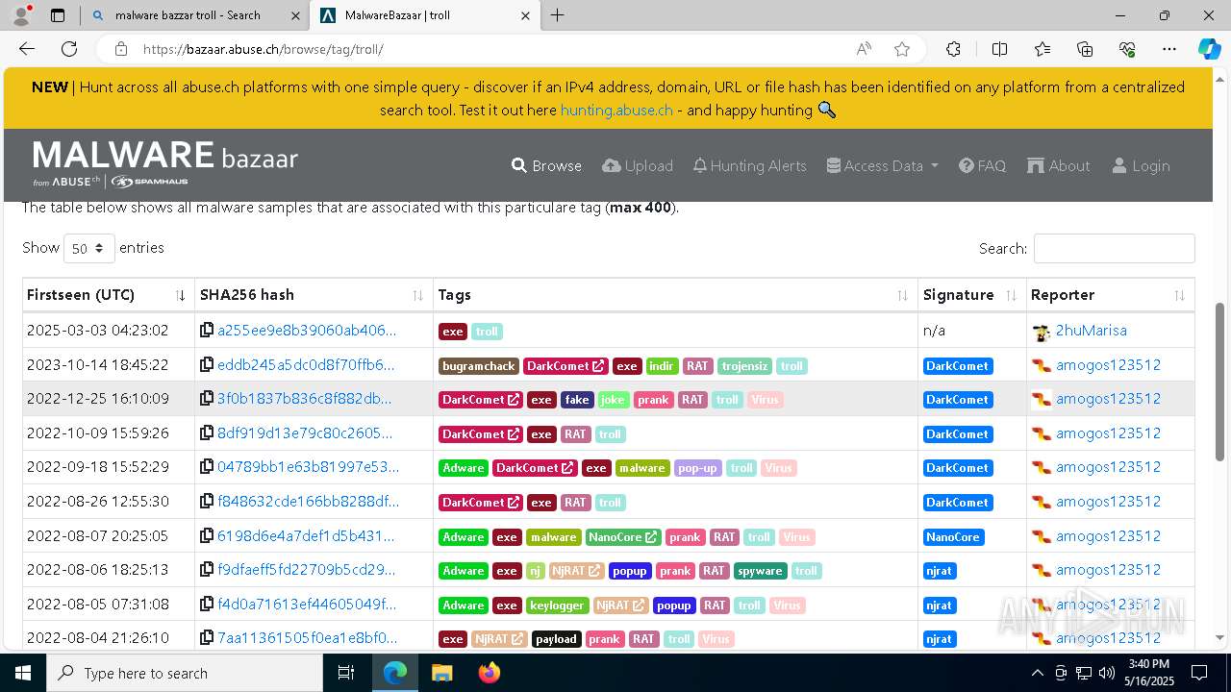Copy hash a255ee9e8b39060ab406 with its copy icon
This screenshot has height=692, width=1231.
coord(206,331)
